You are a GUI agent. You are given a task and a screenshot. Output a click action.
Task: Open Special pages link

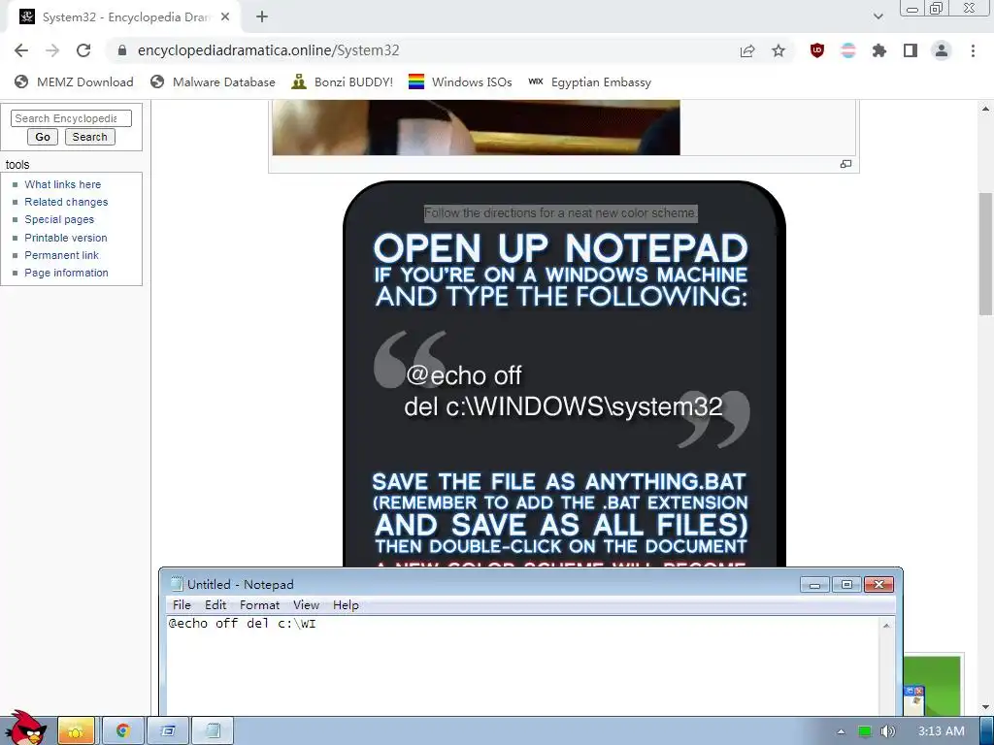[x=59, y=220]
